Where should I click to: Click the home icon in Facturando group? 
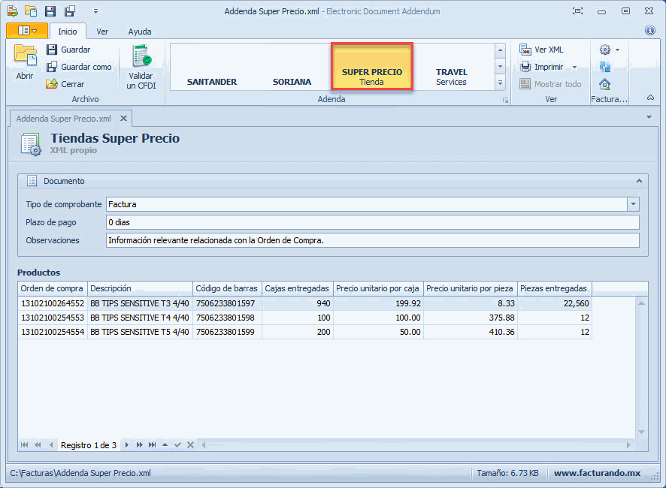(604, 84)
